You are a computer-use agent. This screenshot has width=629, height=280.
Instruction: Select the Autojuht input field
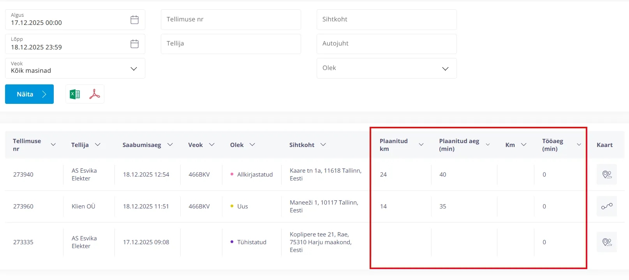[x=386, y=44]
